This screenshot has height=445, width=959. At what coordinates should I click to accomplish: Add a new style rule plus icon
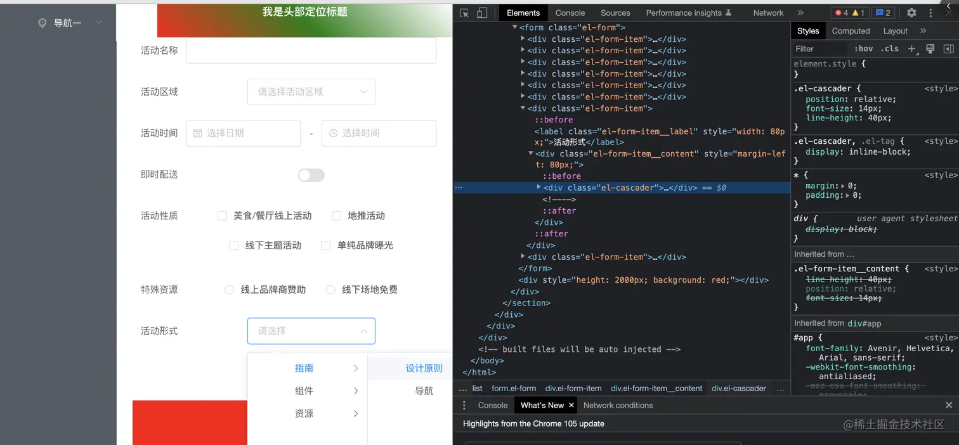(x=911, y=49)
